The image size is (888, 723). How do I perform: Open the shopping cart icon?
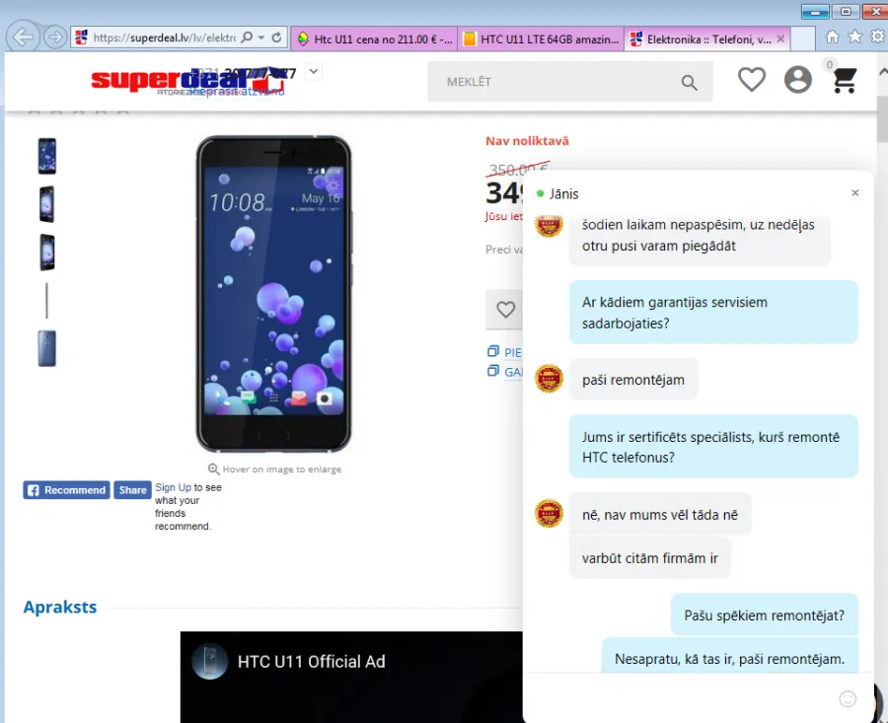pos(845,80)
